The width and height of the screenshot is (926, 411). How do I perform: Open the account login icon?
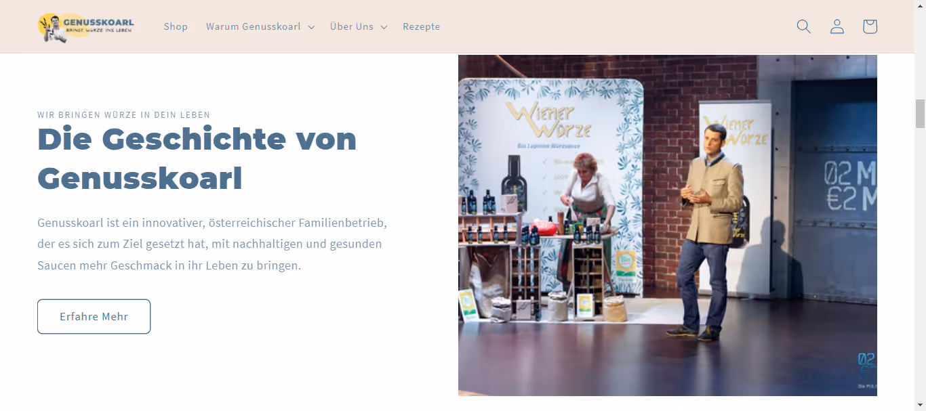(837, 26)
